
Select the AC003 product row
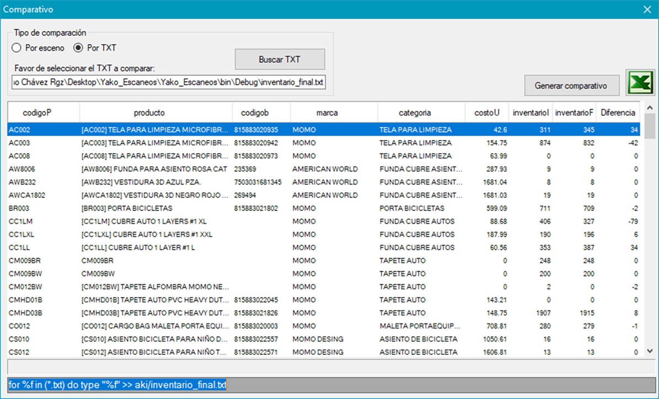pyautogui.click(x=154, y=143)
